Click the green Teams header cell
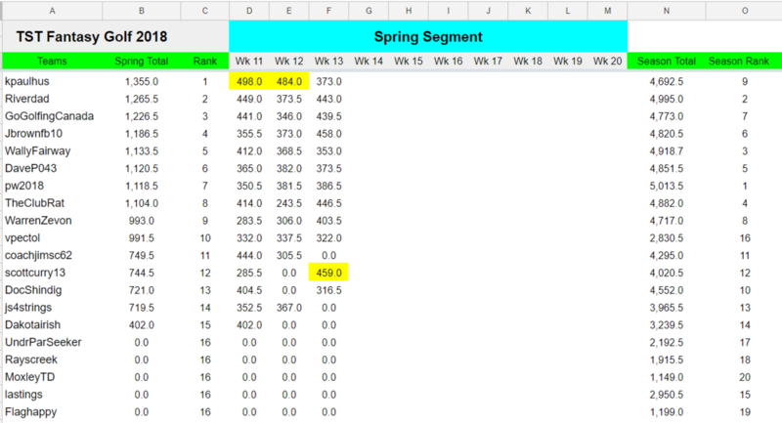The image size is (782, 423). (51, 62)
